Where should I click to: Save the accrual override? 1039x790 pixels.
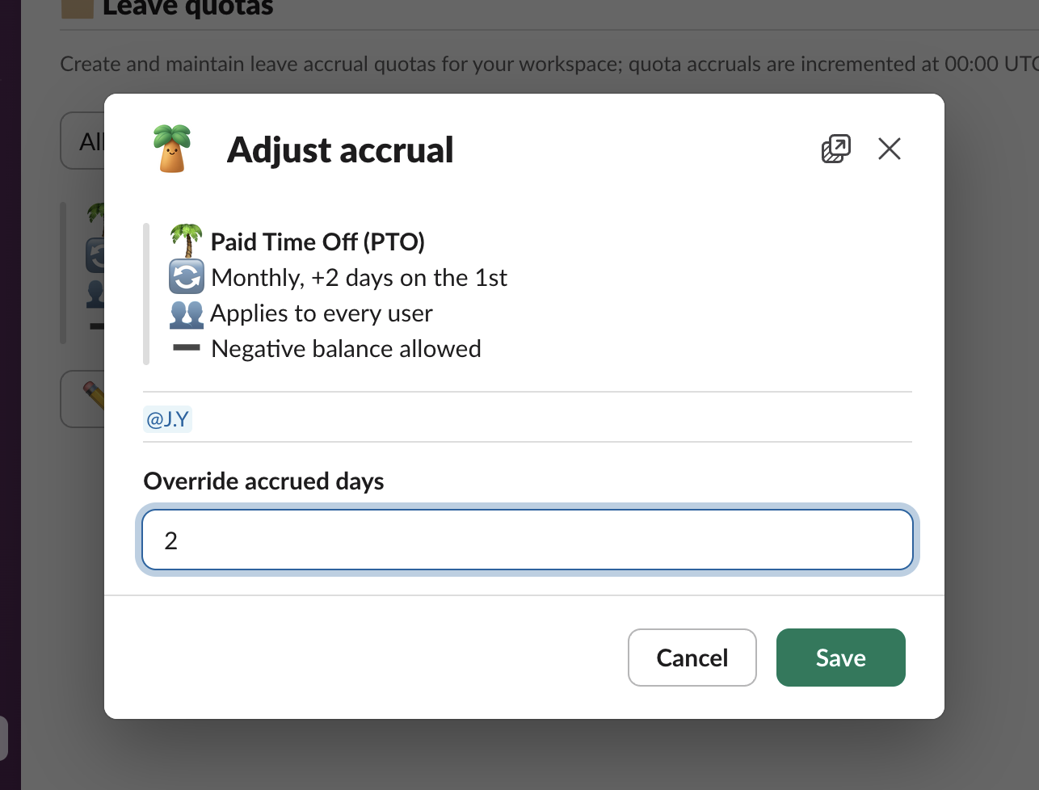tap(840, 658)
